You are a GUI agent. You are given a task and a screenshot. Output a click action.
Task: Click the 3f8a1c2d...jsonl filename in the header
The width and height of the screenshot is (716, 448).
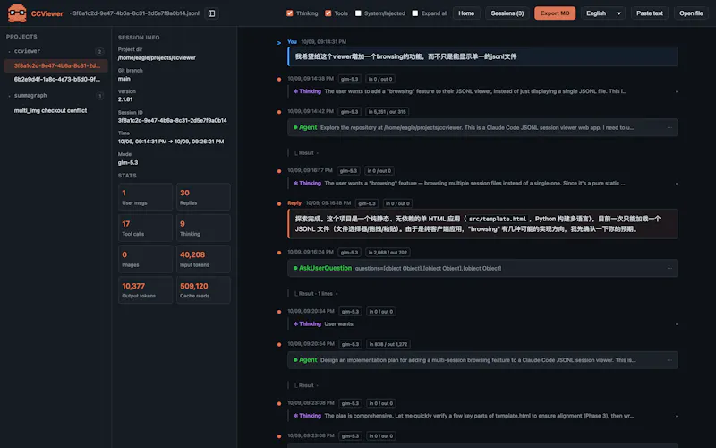pos(136,13)
